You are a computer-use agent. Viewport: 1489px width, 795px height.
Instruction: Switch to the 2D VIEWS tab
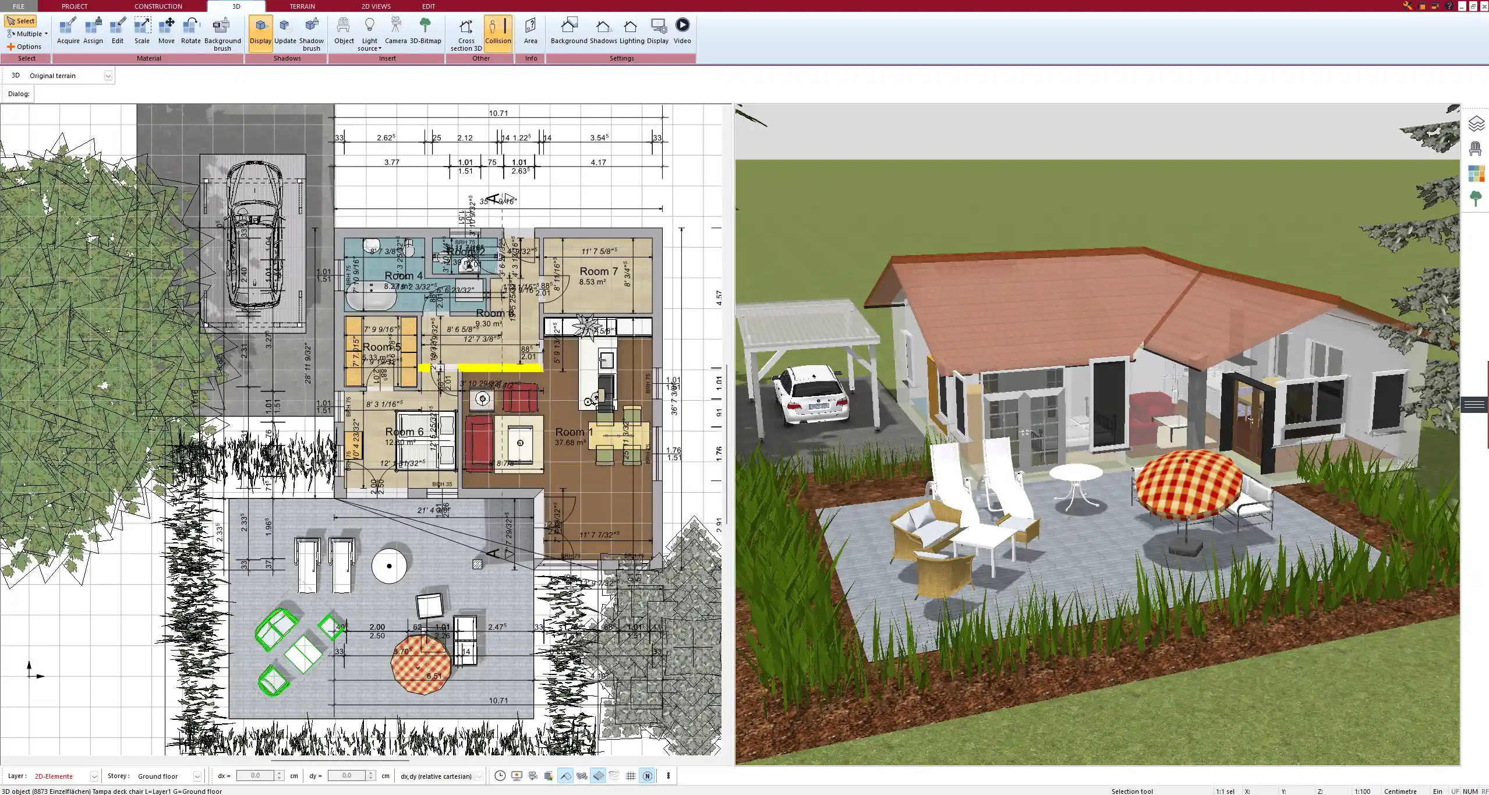click(376, 6)
